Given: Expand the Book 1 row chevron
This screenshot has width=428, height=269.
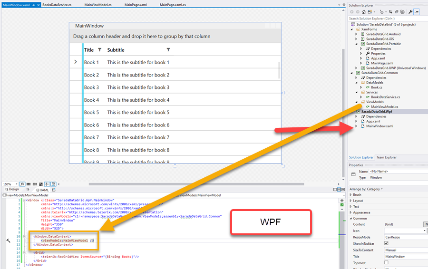Looking at the screenshot, I should (76, 62).
